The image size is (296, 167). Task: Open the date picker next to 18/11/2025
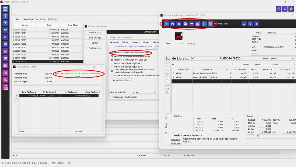pos(194,43)
